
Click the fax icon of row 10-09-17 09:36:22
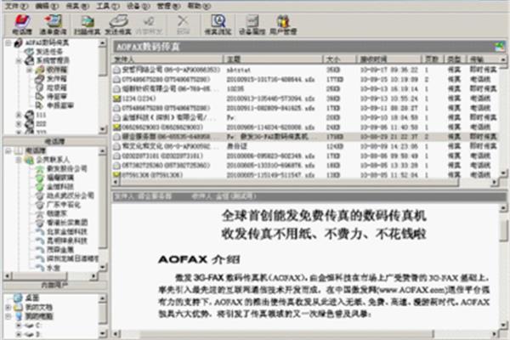pyautogui.click(x=116, y=70)
